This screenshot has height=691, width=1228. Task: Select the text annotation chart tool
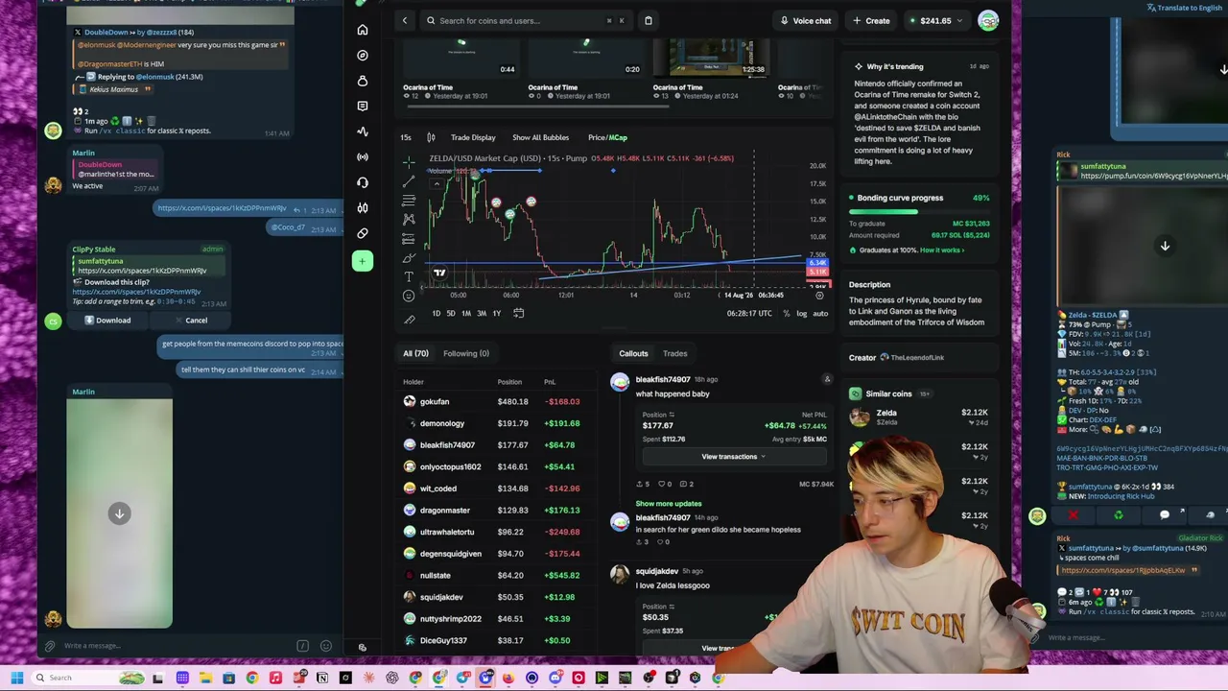(x=409, y=276)
